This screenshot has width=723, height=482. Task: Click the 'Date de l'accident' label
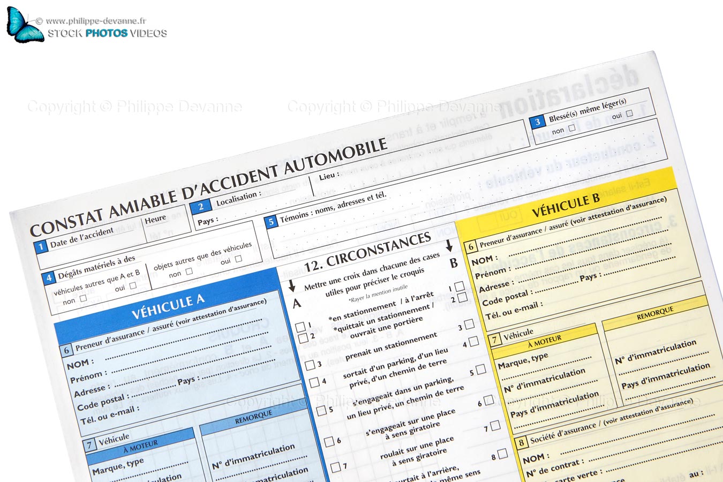[82, 237]
